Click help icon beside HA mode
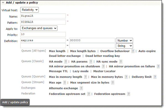The width and height of the screenshot is (166, 110). click(66, 62)
